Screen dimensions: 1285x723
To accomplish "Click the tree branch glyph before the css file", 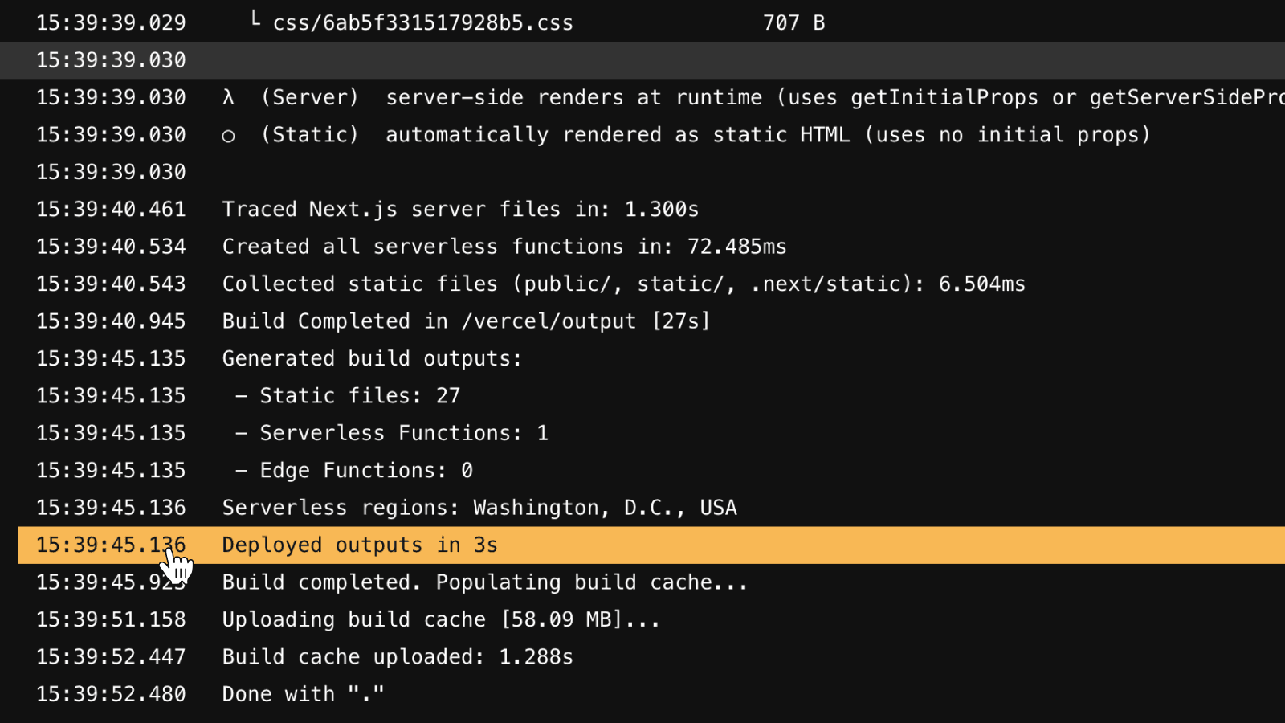I will click(x=255, y=20).
